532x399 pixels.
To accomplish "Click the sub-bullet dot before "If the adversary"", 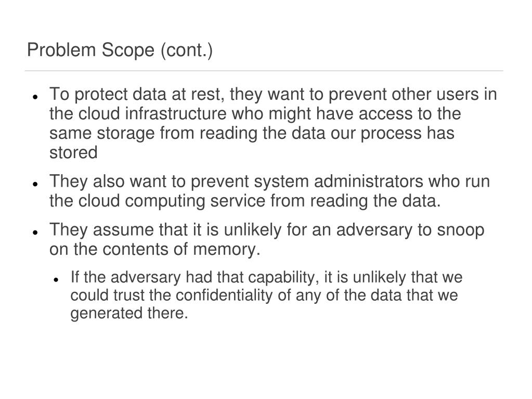I will 57,279.
